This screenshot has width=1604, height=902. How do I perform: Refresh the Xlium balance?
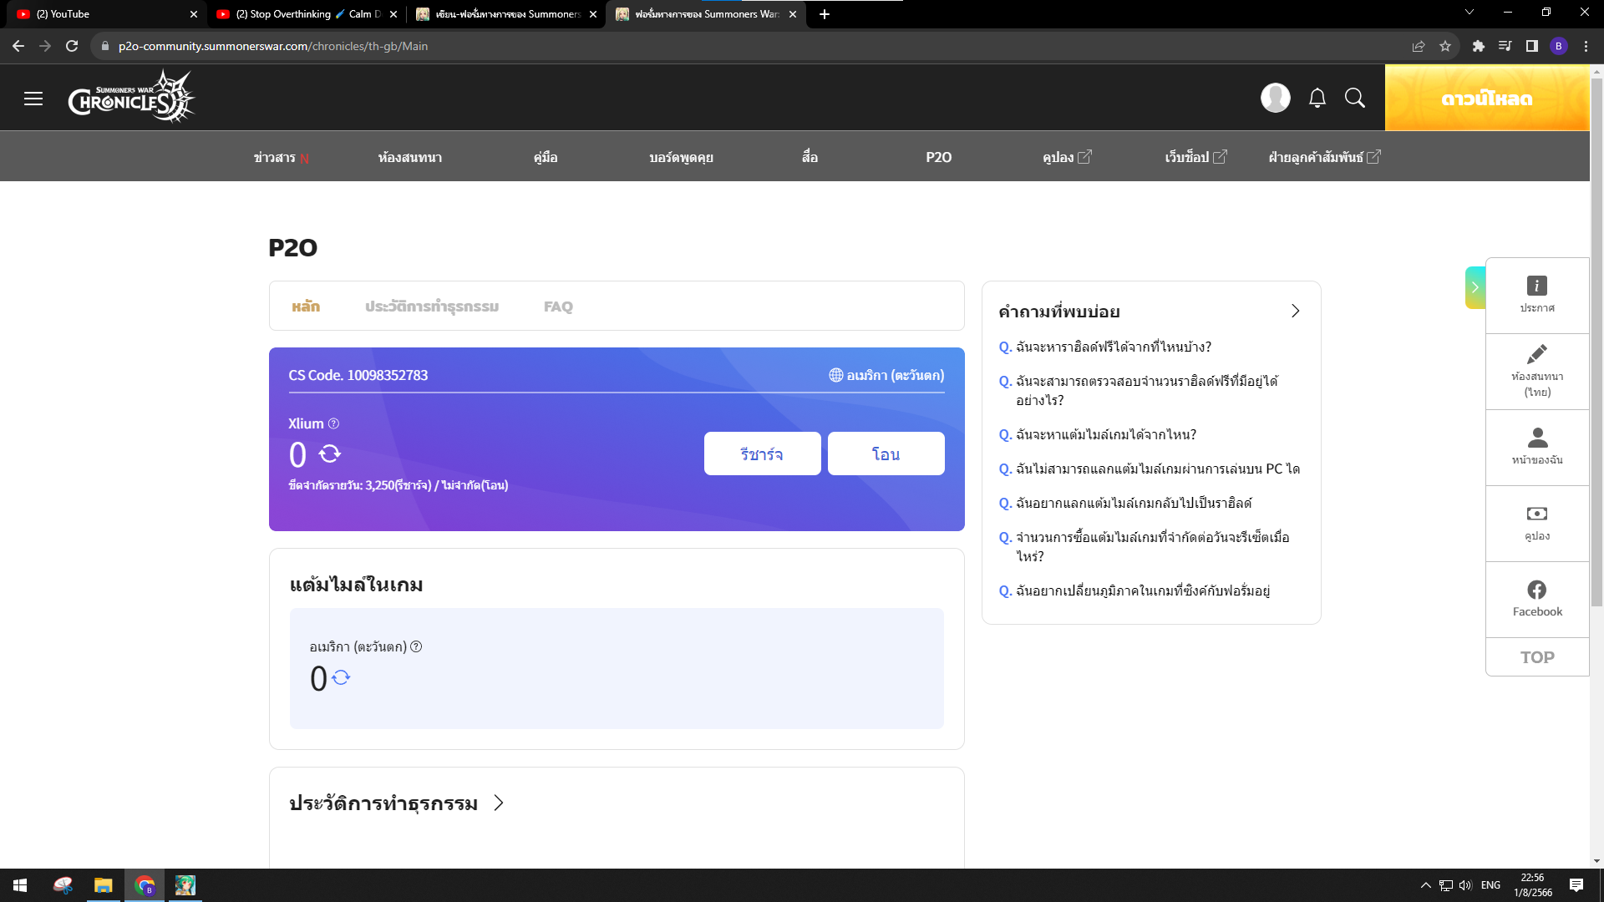(330, 454)
